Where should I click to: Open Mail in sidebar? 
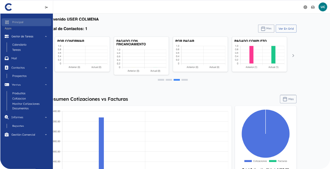(x=14, y=58)
